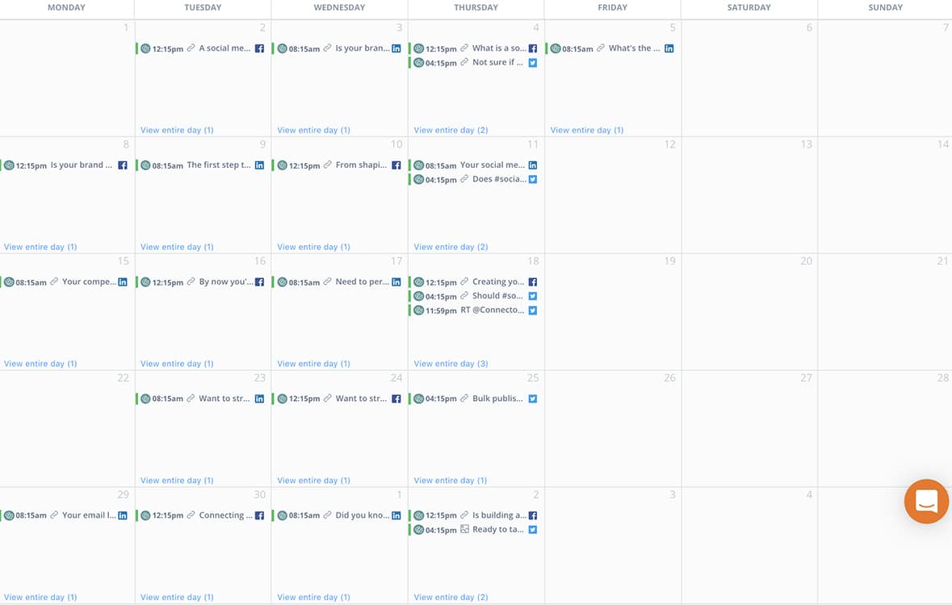Open "View entire day (1)" on Monday 29
The image size is (952, 605).
tap(40, 597)
